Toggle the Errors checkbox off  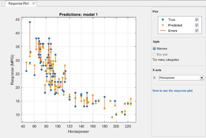pyautogui.click(x=197, y=31)
